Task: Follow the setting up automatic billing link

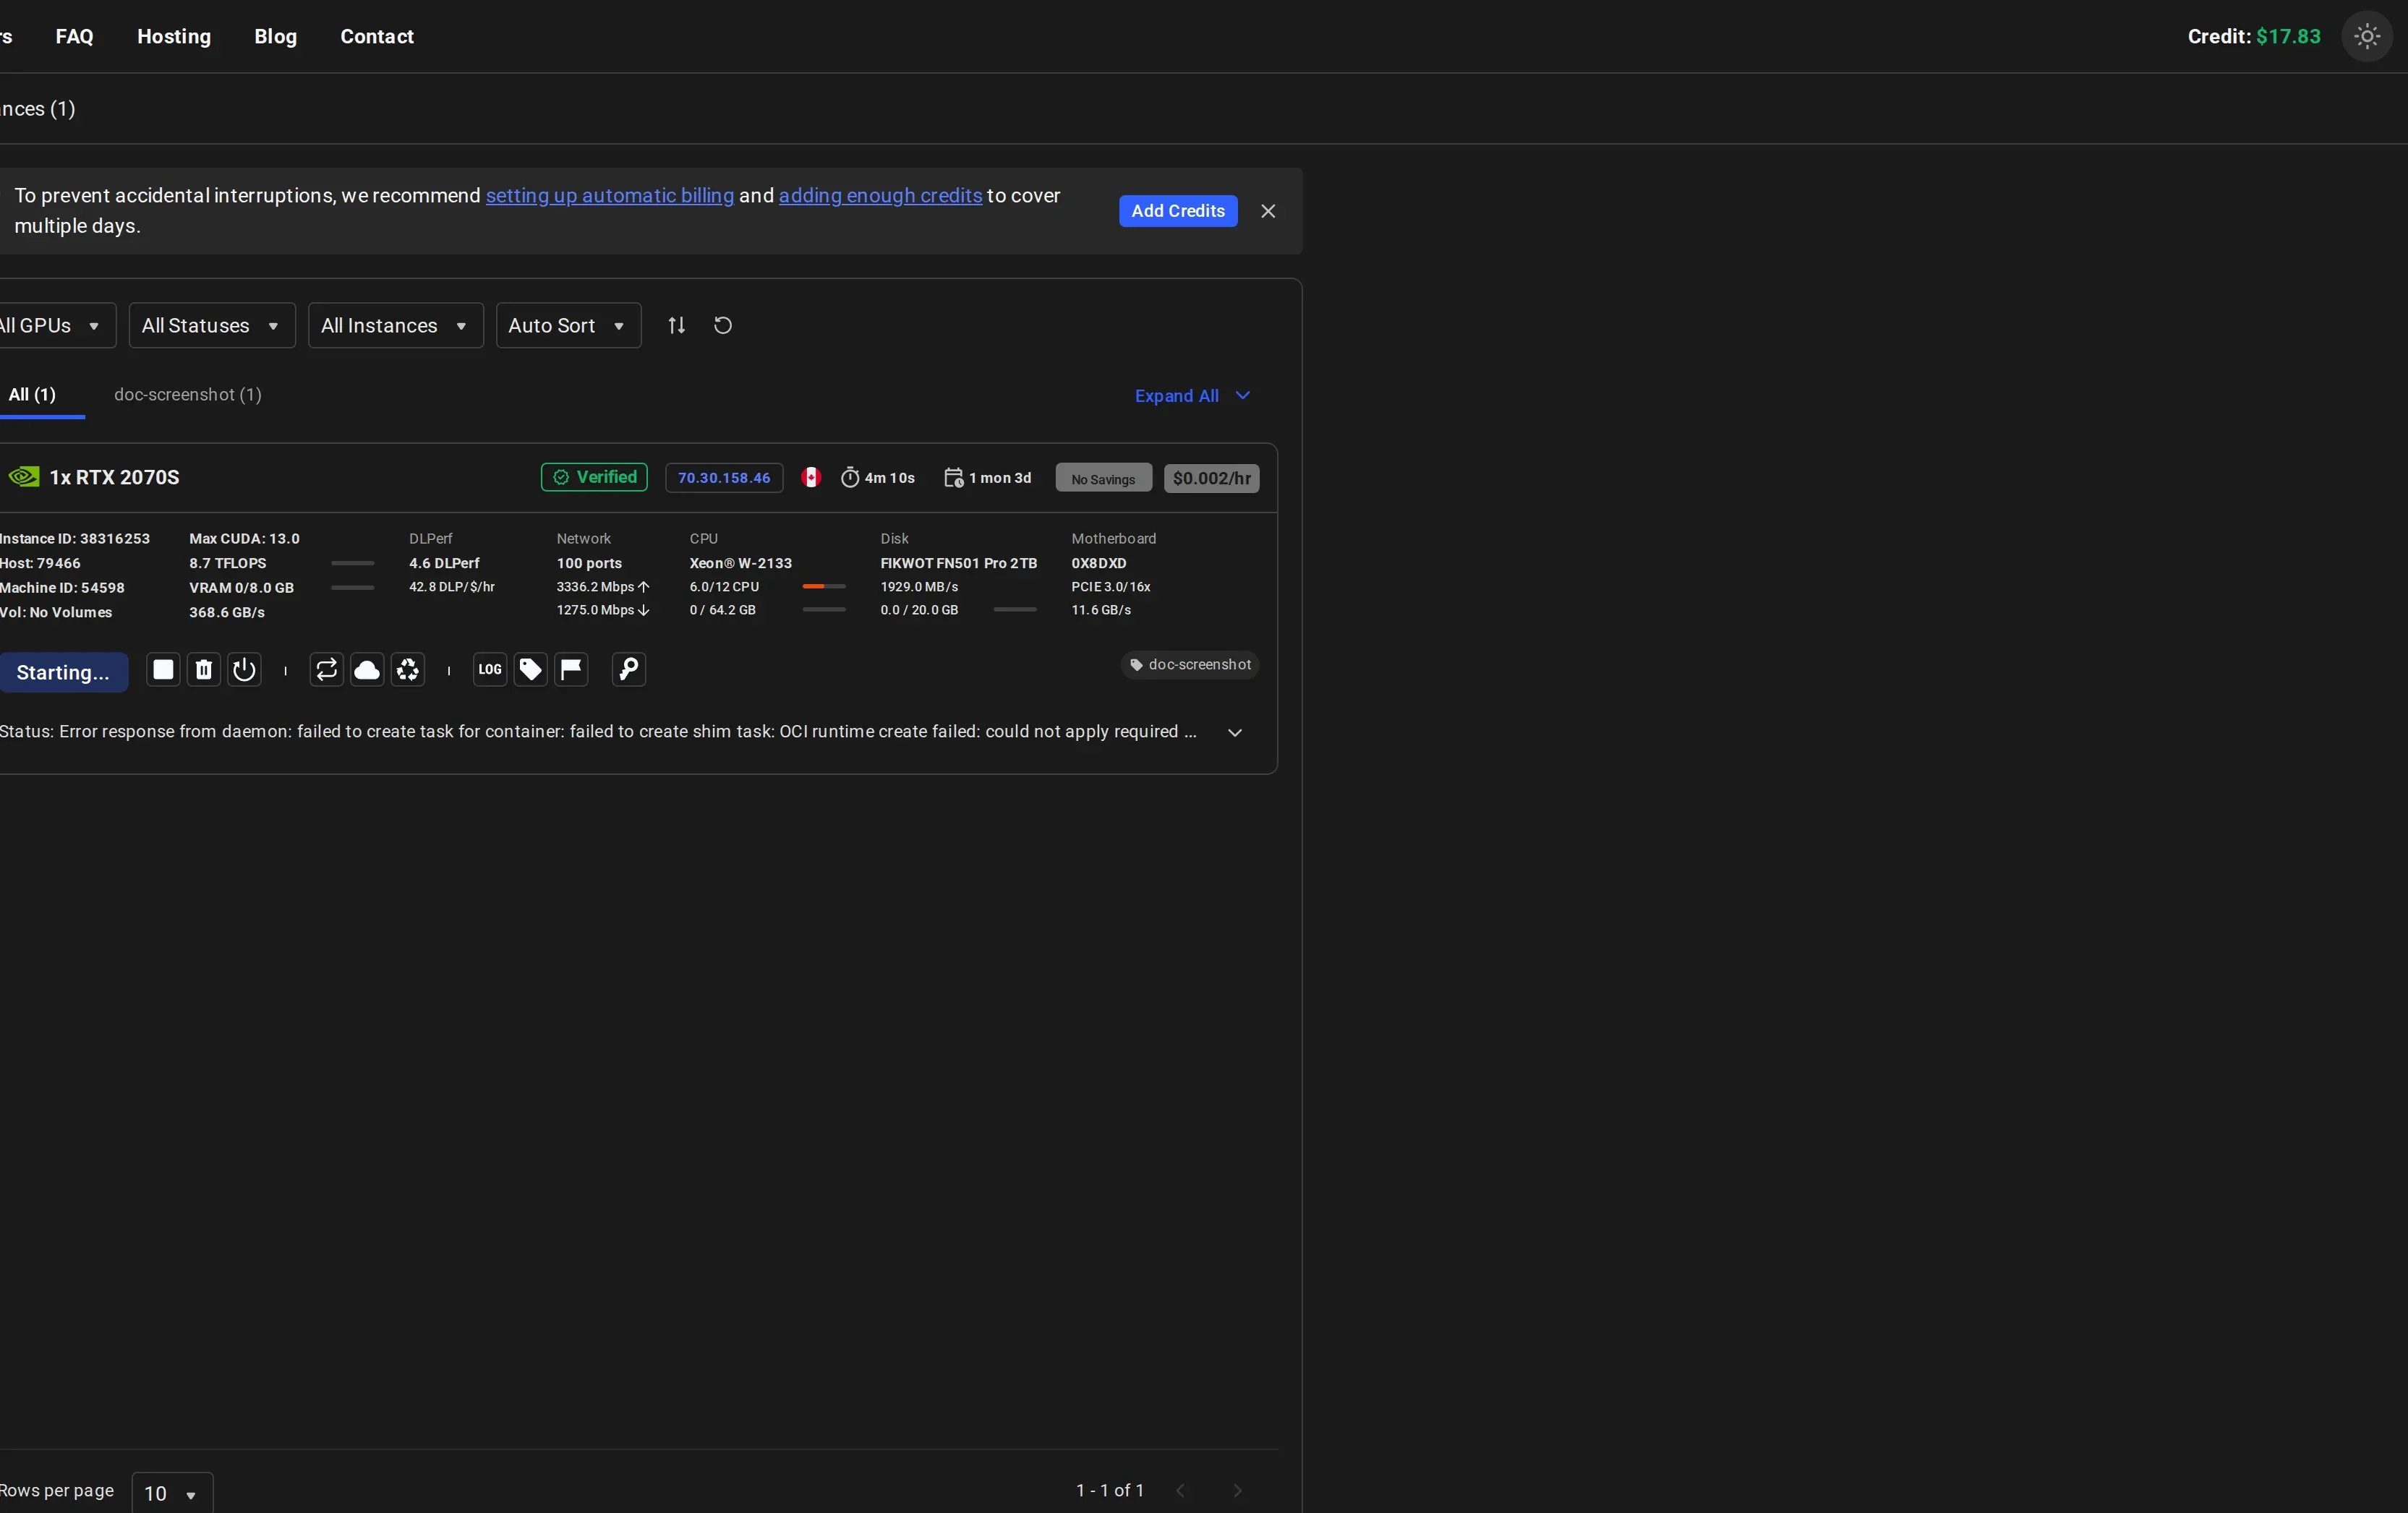Action: [x=610, y=196]
